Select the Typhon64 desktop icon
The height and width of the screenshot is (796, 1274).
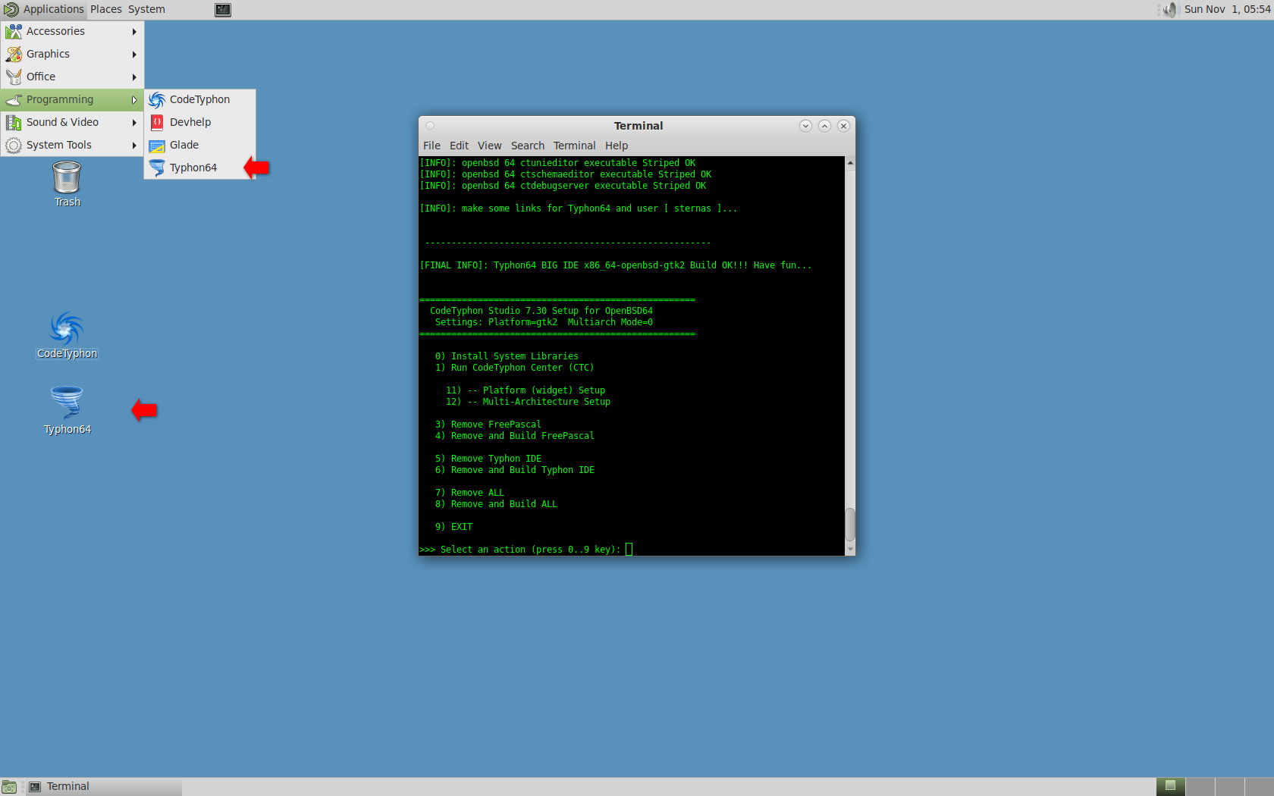pos(67,410)
